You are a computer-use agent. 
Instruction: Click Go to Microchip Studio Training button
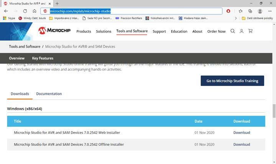(232, 81)
